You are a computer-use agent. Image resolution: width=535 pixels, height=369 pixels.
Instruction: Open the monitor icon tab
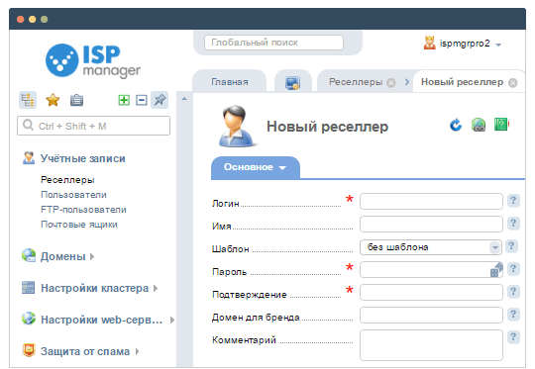[x=292, y=82]
